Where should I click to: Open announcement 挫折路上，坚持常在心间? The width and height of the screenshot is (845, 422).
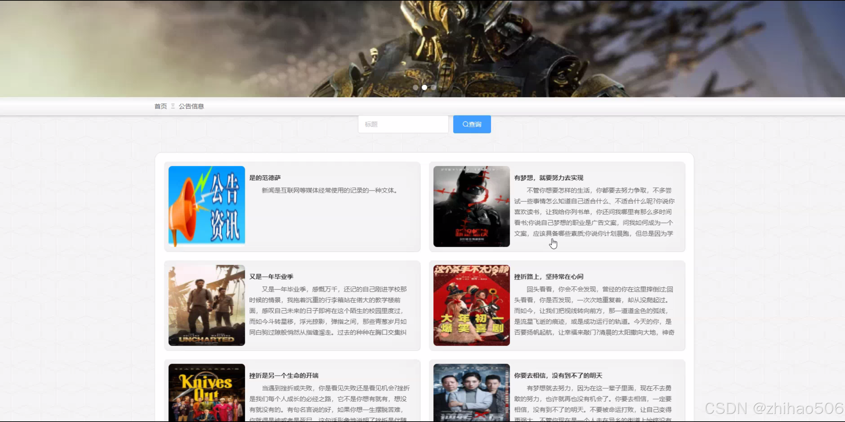click(x=548, y=277)
